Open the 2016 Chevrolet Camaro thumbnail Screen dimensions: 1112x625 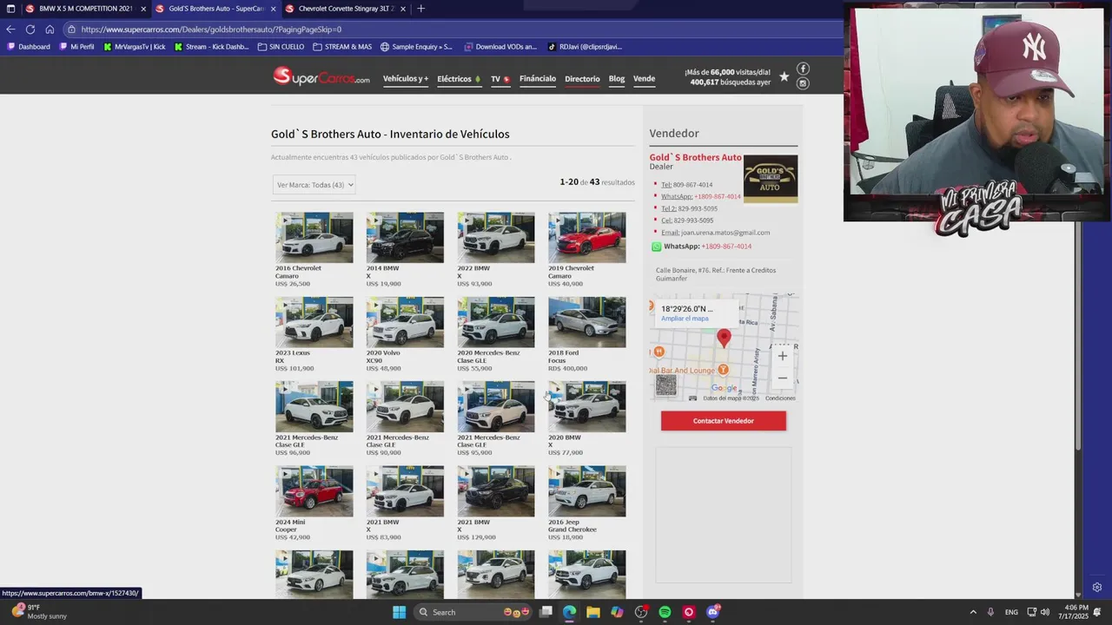[314, 237]
